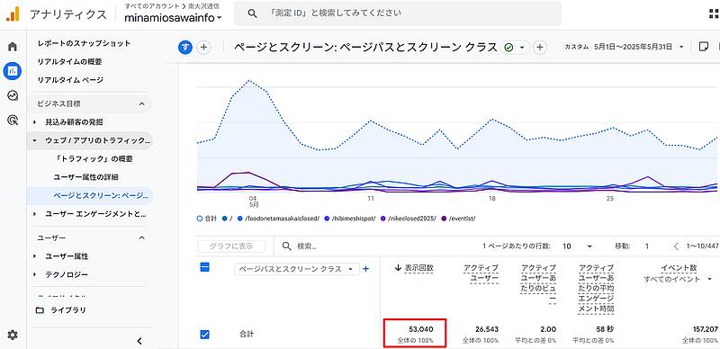Open the minamiosawainfo property selector
The width and height of the screenshot is (720, 349).
click(173, 18)
